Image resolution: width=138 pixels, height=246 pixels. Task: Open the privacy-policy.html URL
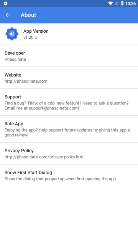pos(44,157)
